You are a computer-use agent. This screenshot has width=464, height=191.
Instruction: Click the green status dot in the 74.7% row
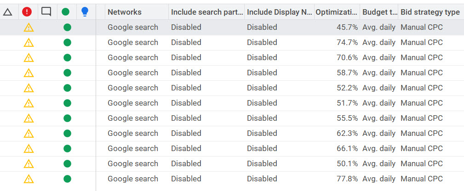click(x=67, y=43)
